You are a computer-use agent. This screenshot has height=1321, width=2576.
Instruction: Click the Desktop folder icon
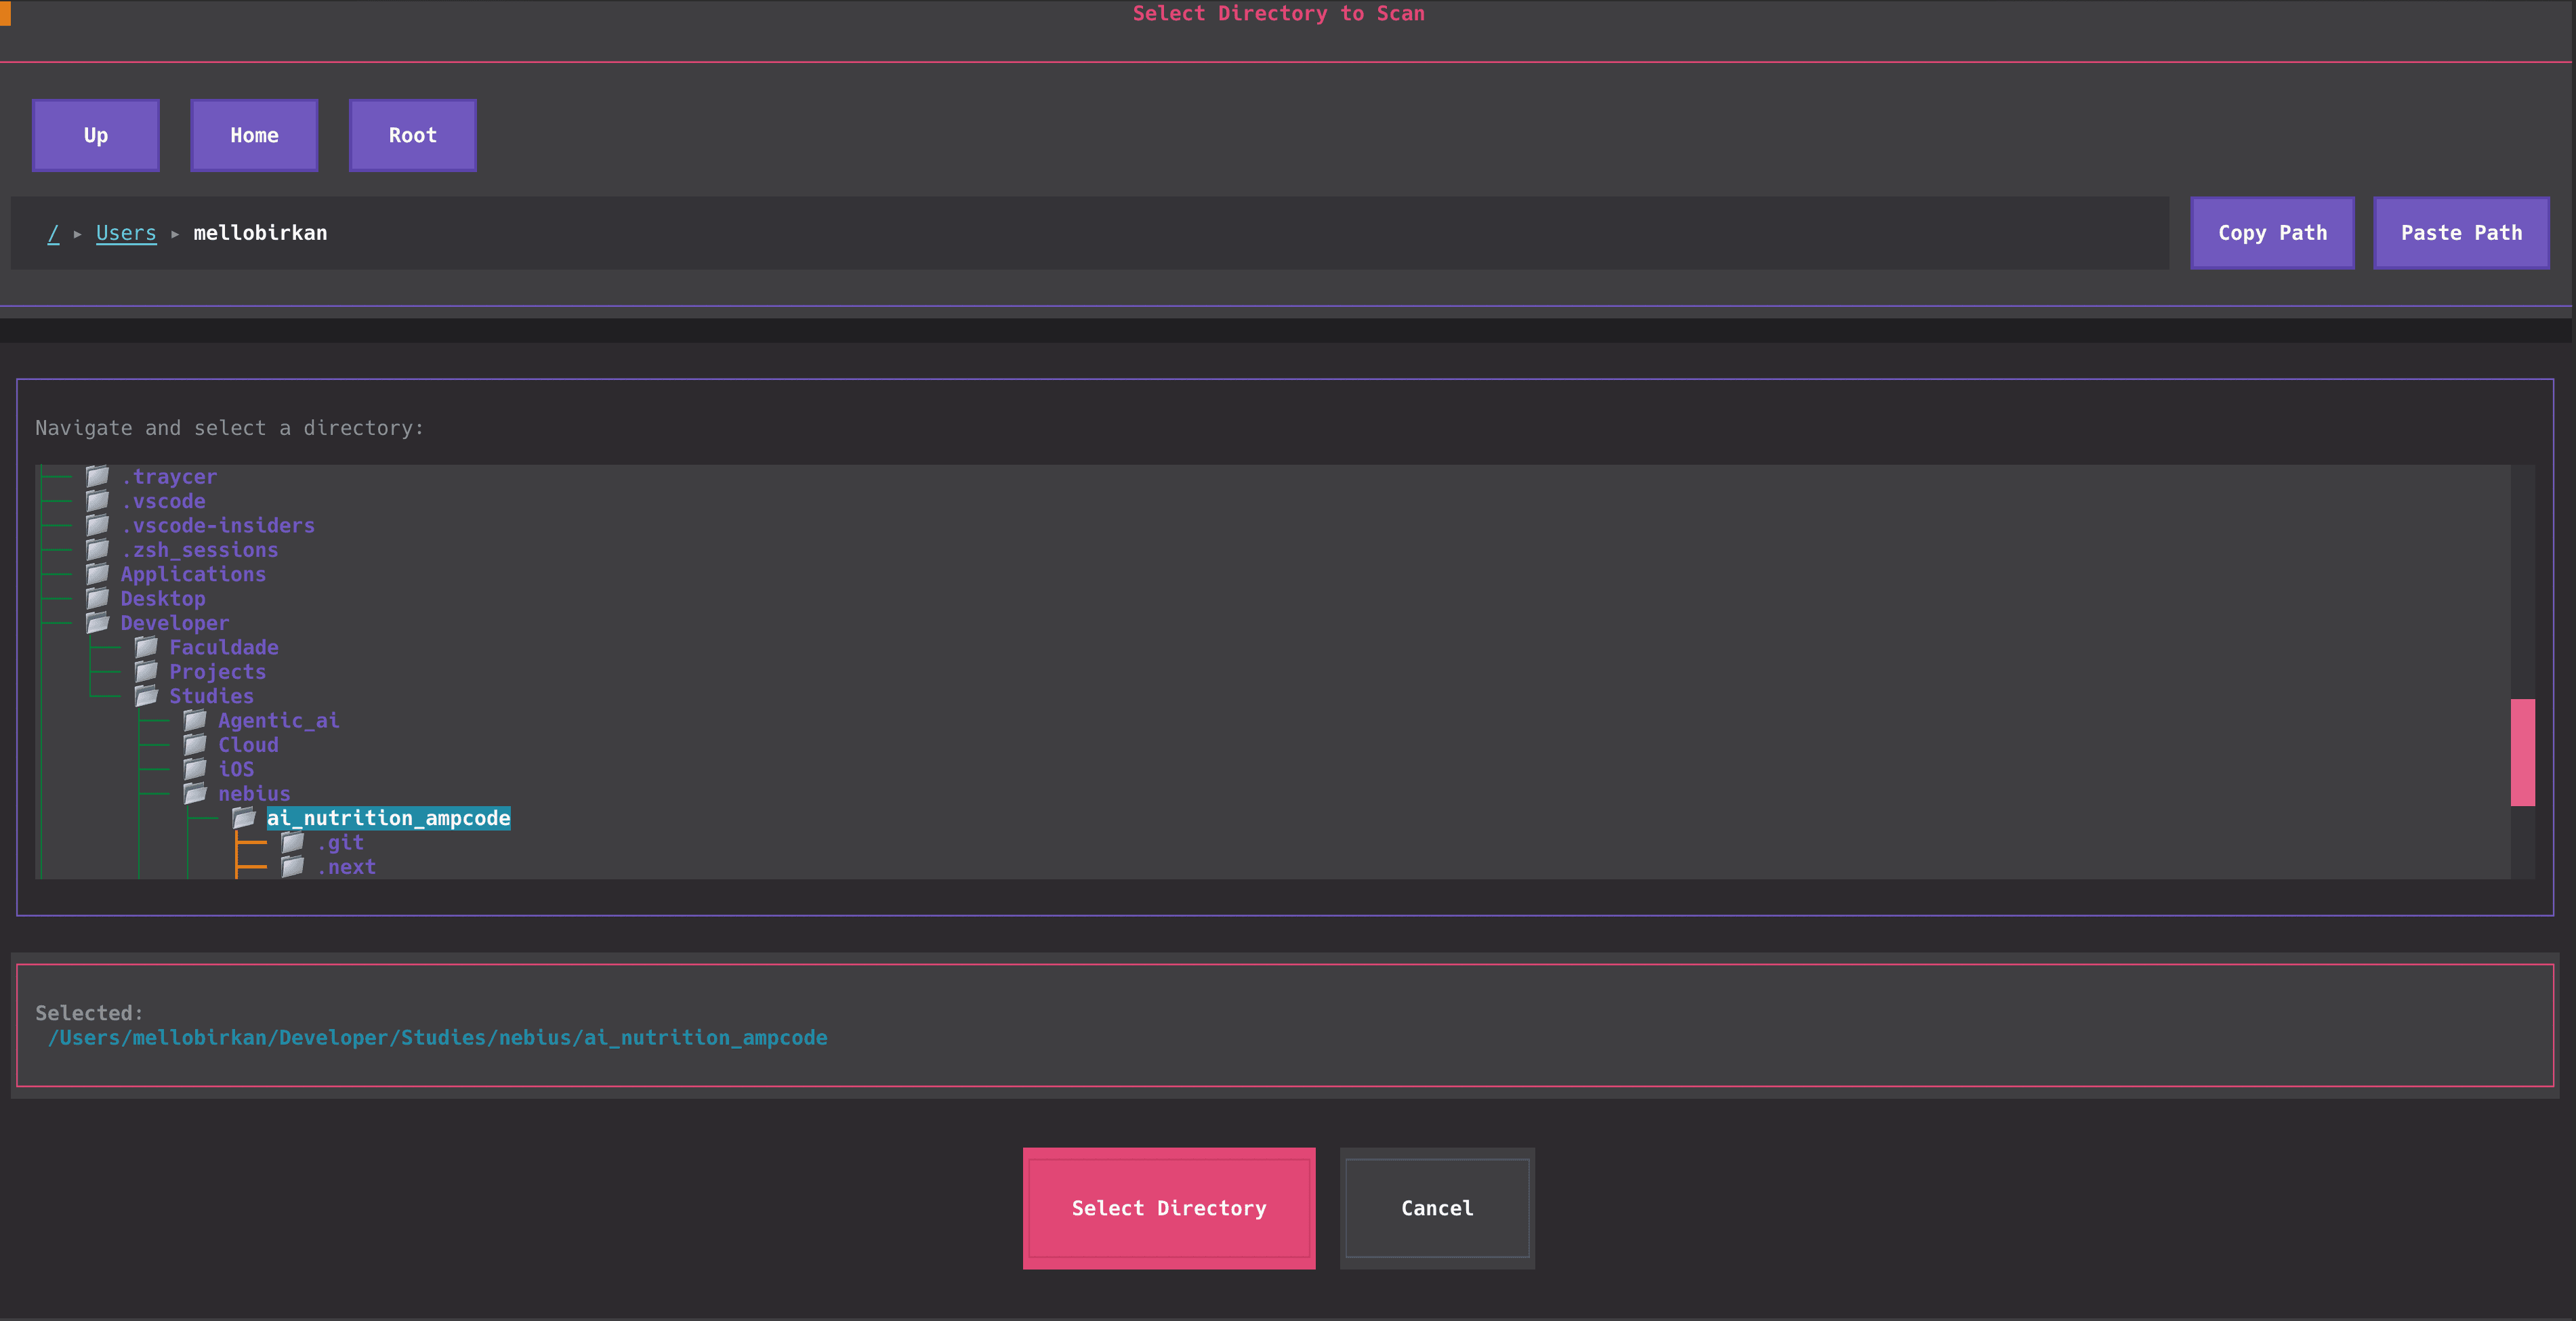97,598
